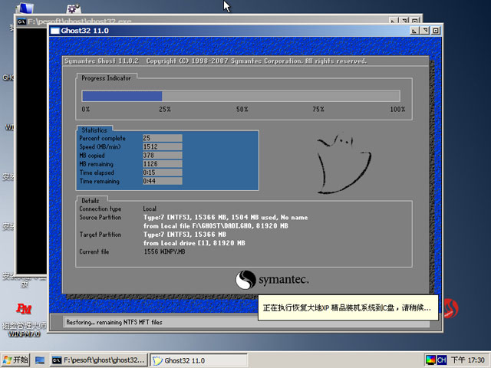
Task: Switch to the F:\pesoft\ghost\ghost32 taskbar item
Action: (x=99, y=360)
